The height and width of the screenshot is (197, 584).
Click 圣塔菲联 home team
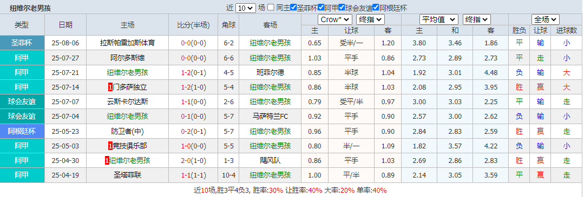point(127,175)
